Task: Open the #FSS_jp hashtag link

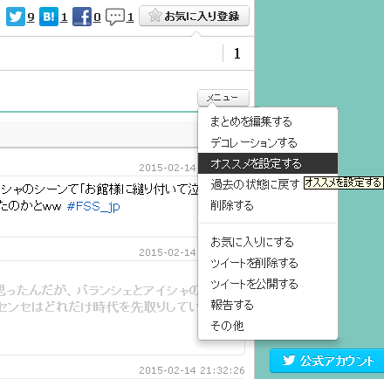Action: [93, 207]
